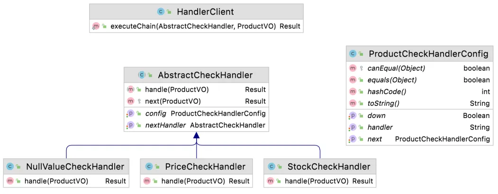Click the class icon of StockCheckHandler

[272, 166]
